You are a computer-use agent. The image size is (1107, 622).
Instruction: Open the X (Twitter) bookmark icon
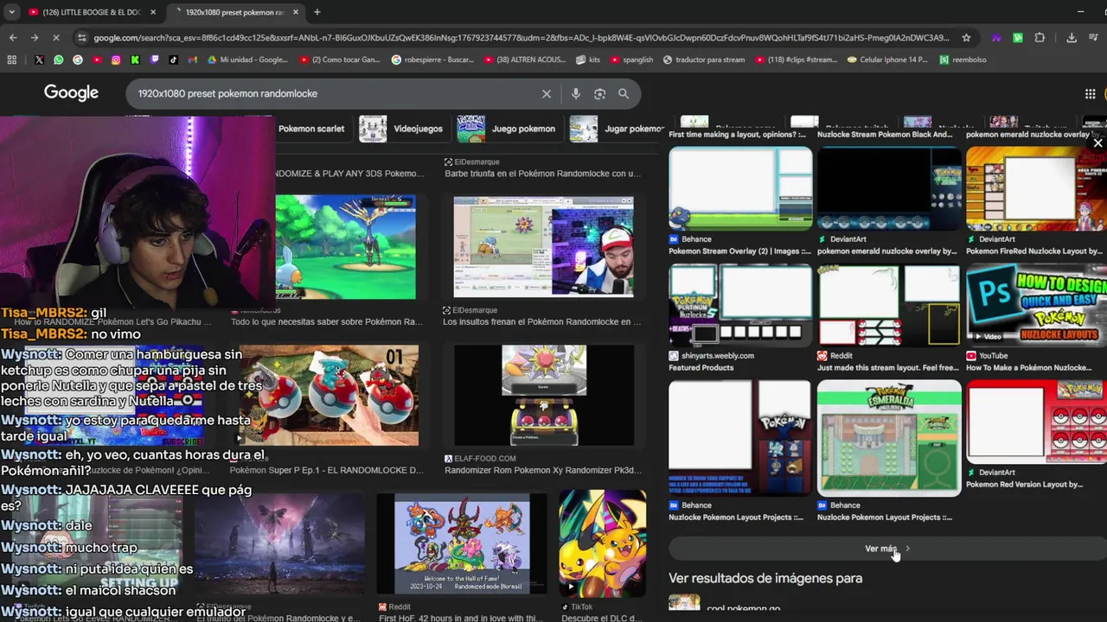coord(39,60)
